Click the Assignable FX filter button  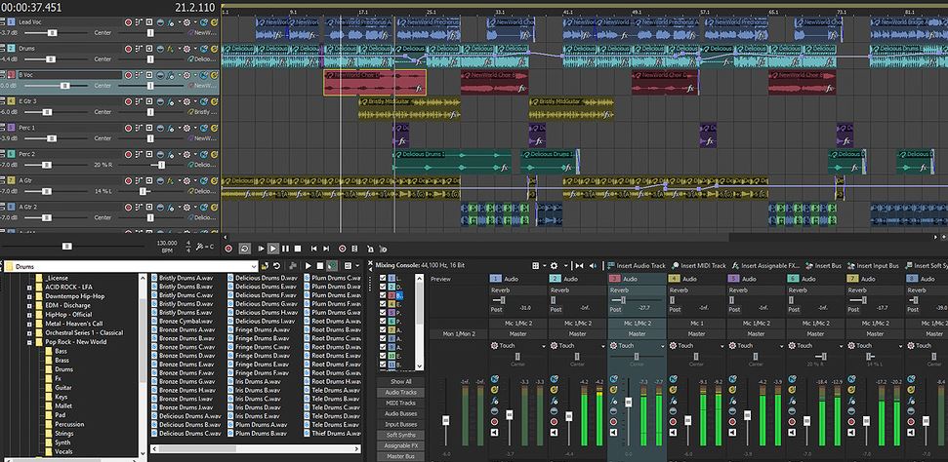coord(401,445)
